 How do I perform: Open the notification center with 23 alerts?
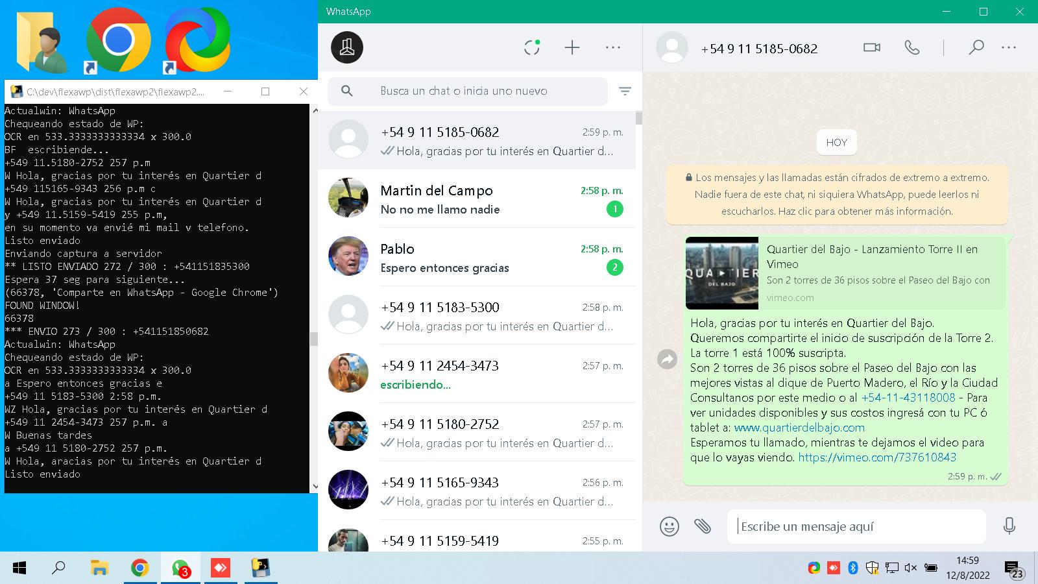point(1014,569)
